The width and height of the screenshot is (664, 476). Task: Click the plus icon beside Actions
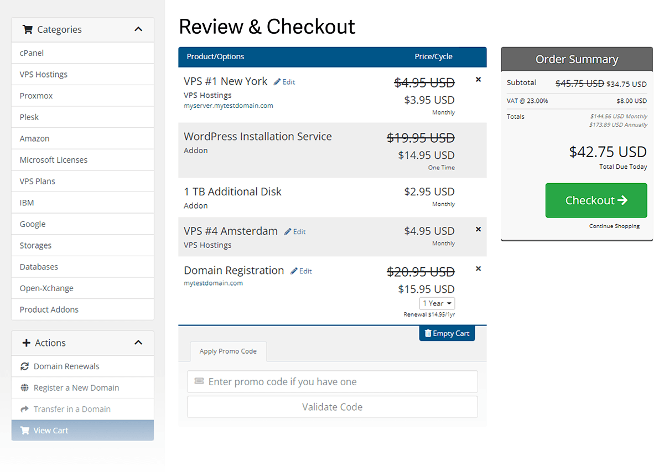26,343
